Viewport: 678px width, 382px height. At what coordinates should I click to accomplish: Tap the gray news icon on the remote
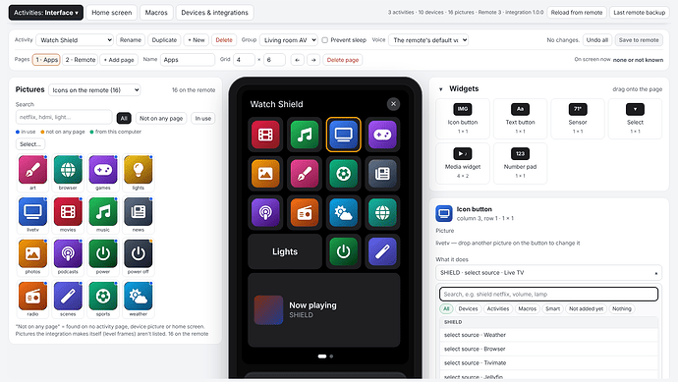(382, 173)
